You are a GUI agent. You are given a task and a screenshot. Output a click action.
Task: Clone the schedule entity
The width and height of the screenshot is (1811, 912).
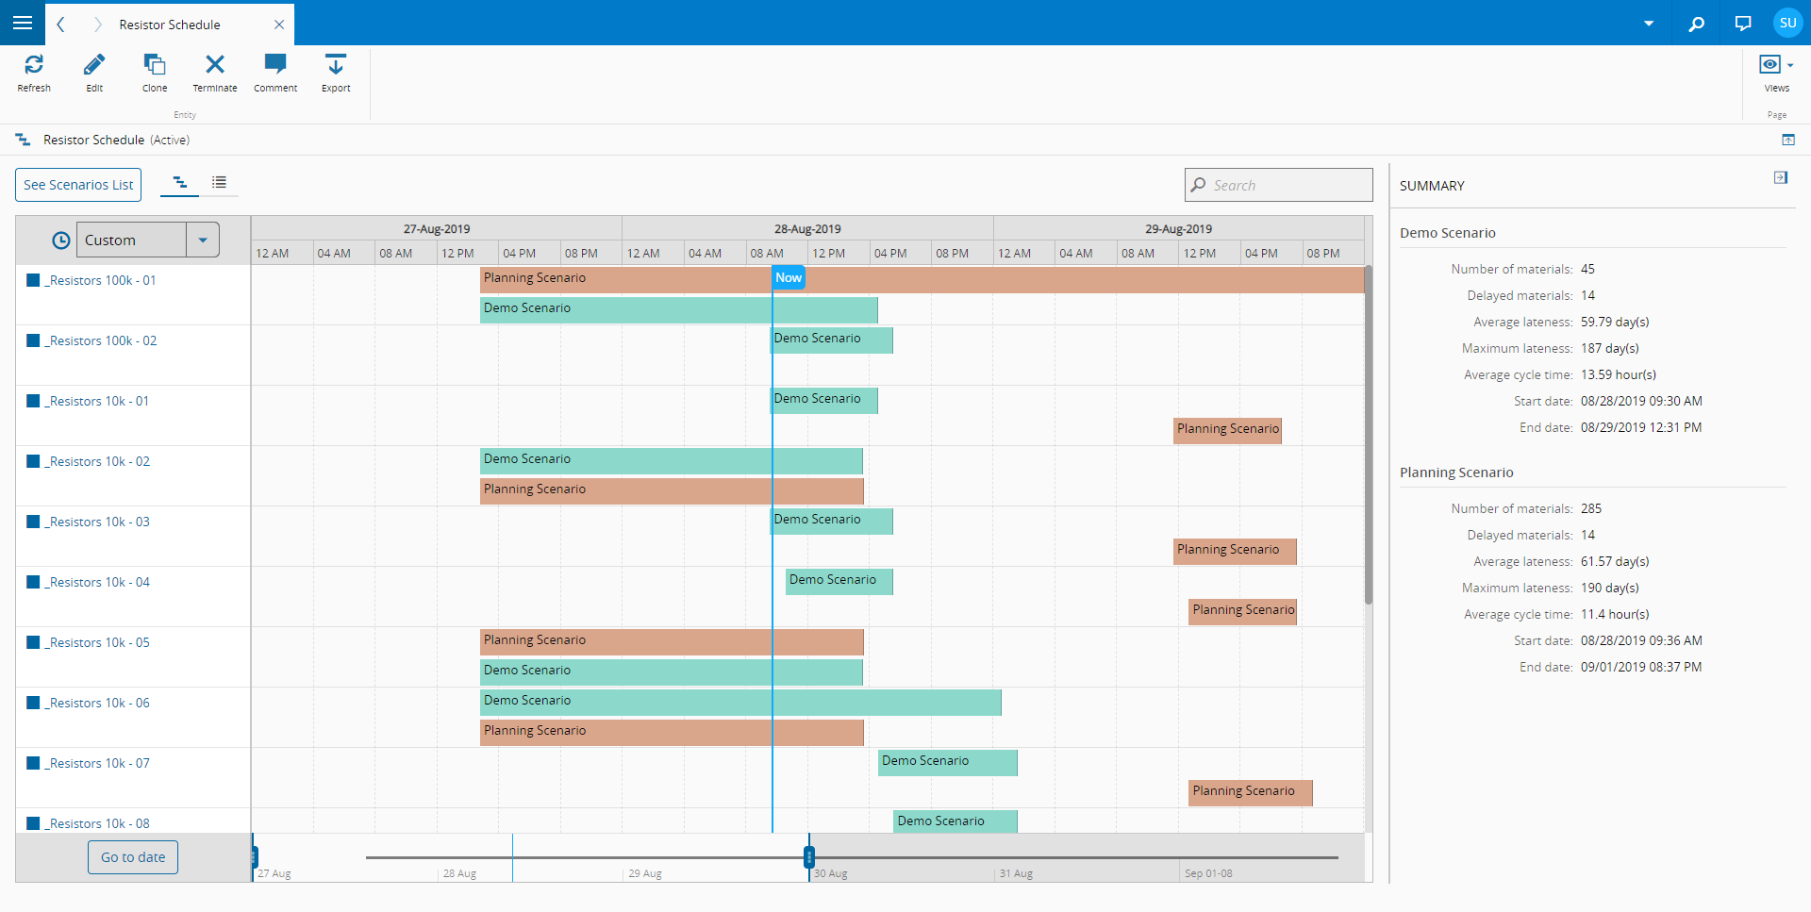point(155,73)
